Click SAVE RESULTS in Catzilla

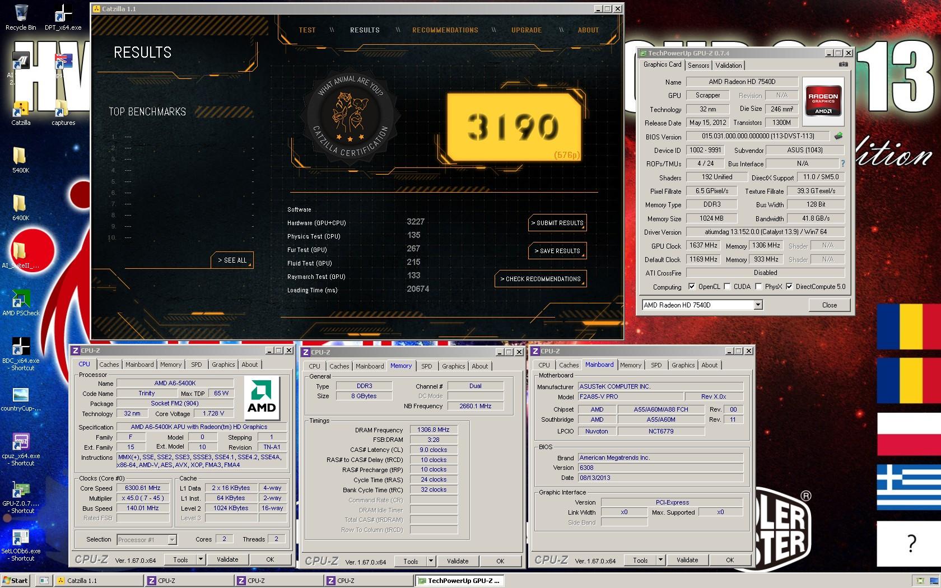557,251
